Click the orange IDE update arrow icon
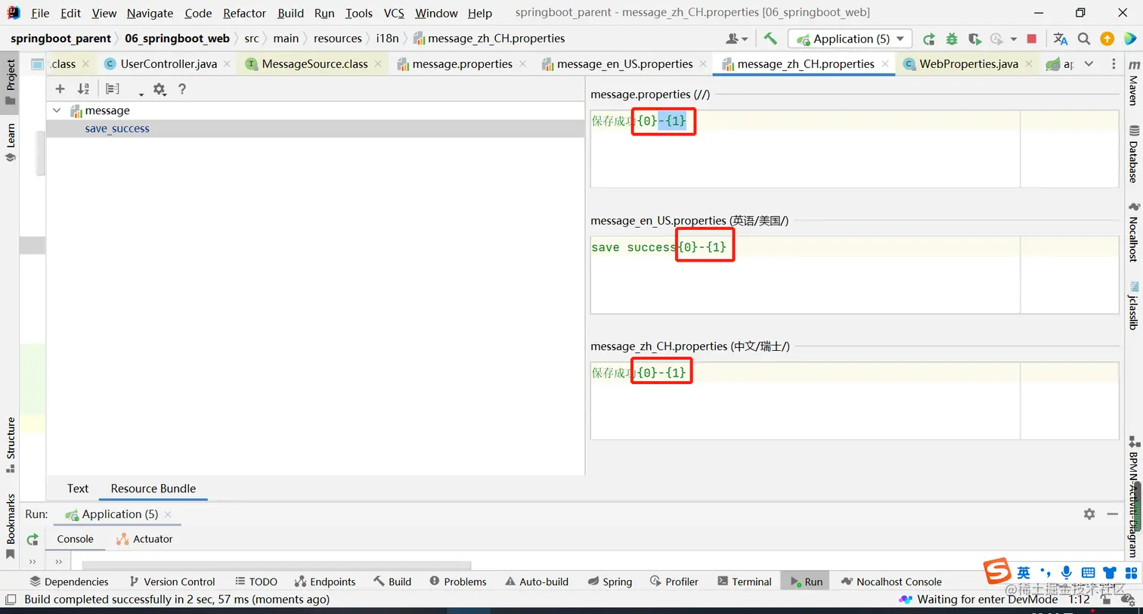Viewport: 1143px width, 614px height. click(x=1107, y=39)
